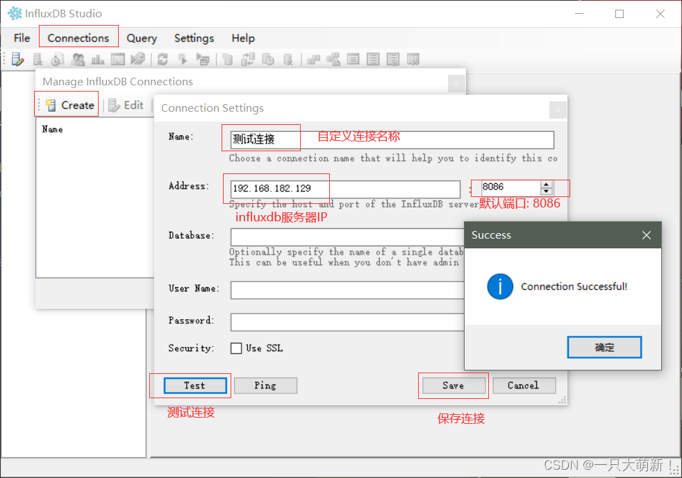The width and height of the screenshot is (682, 478).
Task: Open the Query menu
Action: (142, 38)
